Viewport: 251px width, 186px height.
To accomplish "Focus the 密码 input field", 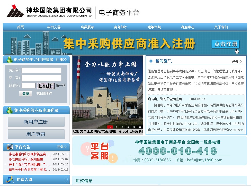I will pos(41,78).
